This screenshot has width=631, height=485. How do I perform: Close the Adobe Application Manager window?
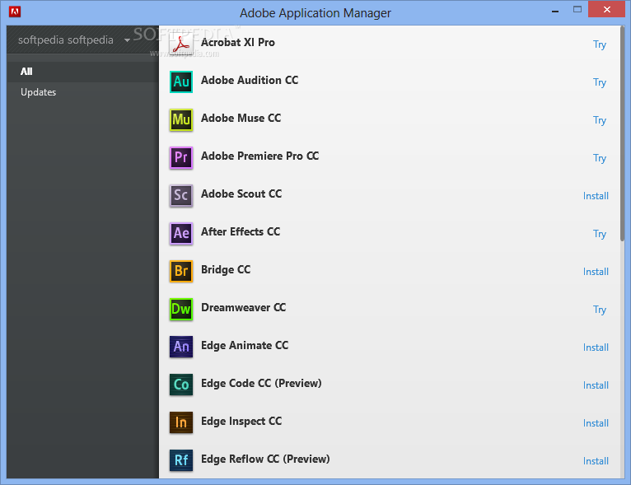[607, 10]
